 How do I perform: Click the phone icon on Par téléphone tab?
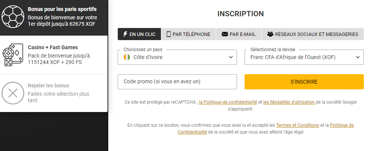(168, 34)
